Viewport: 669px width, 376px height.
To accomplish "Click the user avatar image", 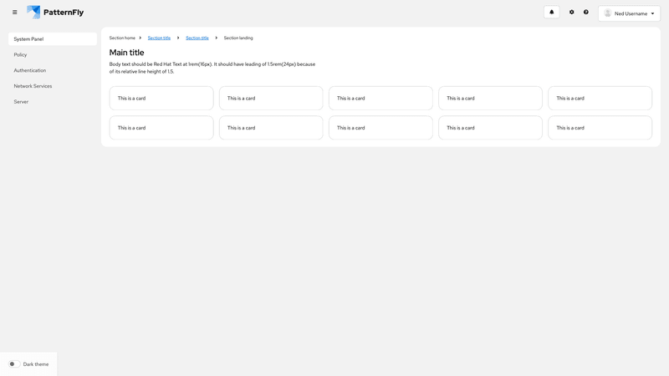I will [608, 13].
